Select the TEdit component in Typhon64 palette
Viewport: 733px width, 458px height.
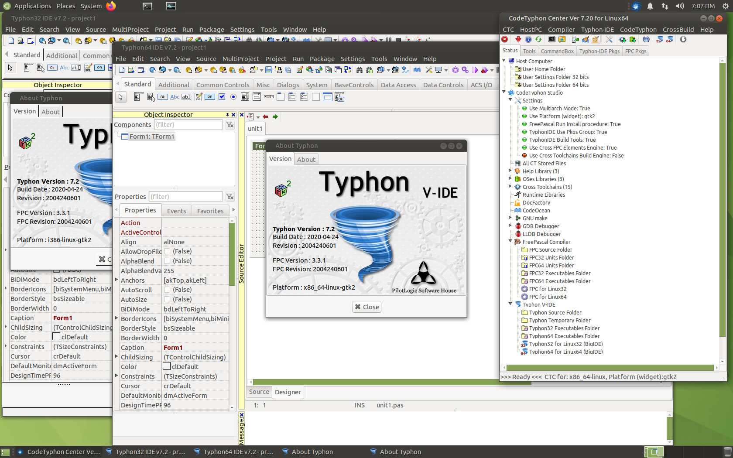(186, 97)
